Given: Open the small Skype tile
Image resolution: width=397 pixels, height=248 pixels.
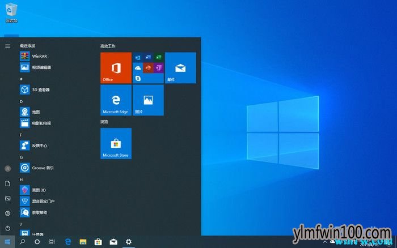Looking at the screenshot, I should point(138,78).
